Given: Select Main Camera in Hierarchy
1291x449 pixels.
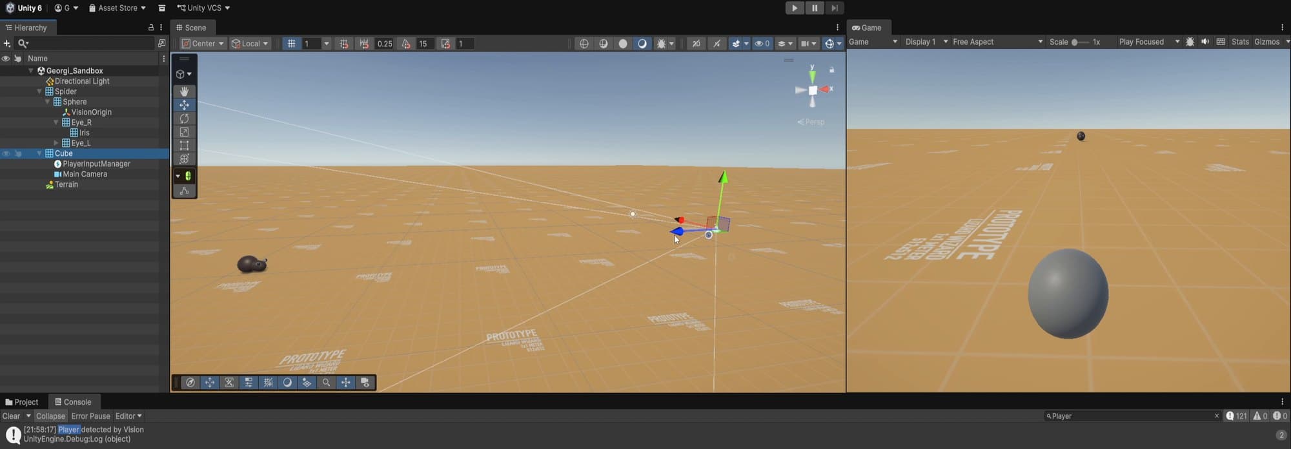Looking at the screenshot, I should (85, 174).
